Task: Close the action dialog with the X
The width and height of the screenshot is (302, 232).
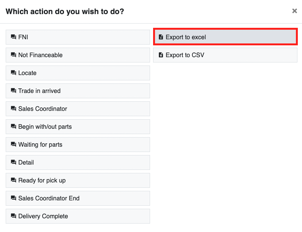Action: (294, 11)
